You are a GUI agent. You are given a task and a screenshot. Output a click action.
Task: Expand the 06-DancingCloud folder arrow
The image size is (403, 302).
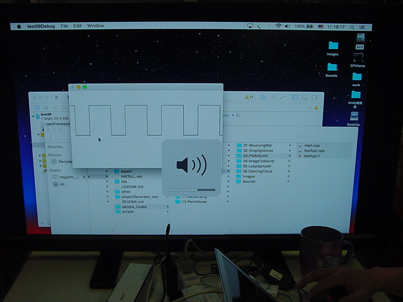[288, 171]
